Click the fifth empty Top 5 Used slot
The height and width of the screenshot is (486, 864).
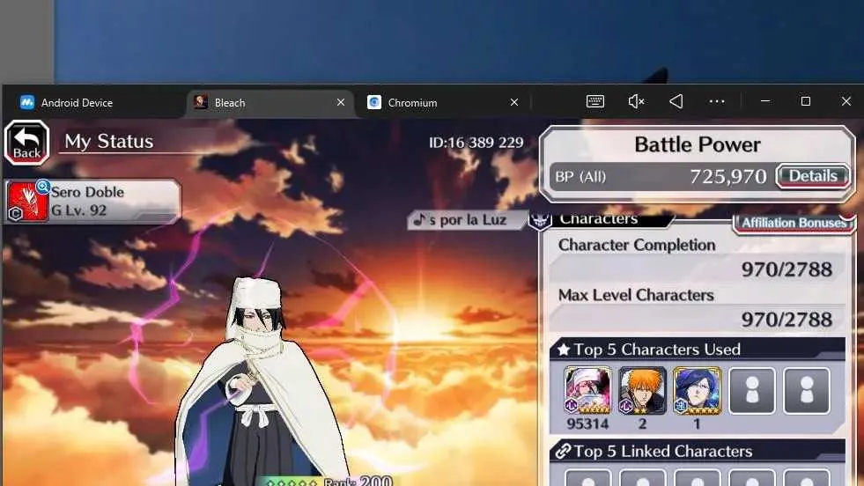click(x=807, y=391)
